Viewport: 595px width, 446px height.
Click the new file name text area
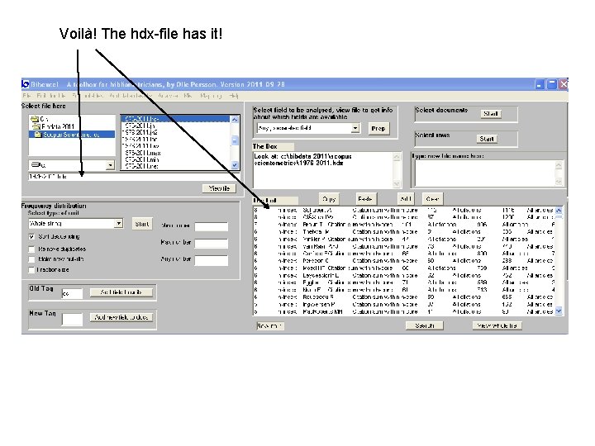pyautogui.click(x=484, y=173)
